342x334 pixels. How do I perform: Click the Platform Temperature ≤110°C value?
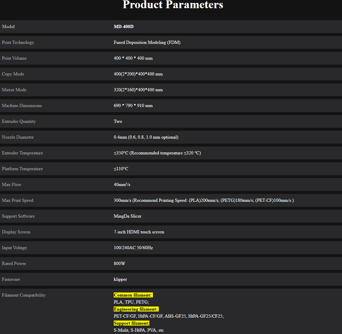click(121, 169)
